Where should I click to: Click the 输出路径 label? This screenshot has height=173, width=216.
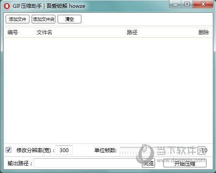coord(20,163)
